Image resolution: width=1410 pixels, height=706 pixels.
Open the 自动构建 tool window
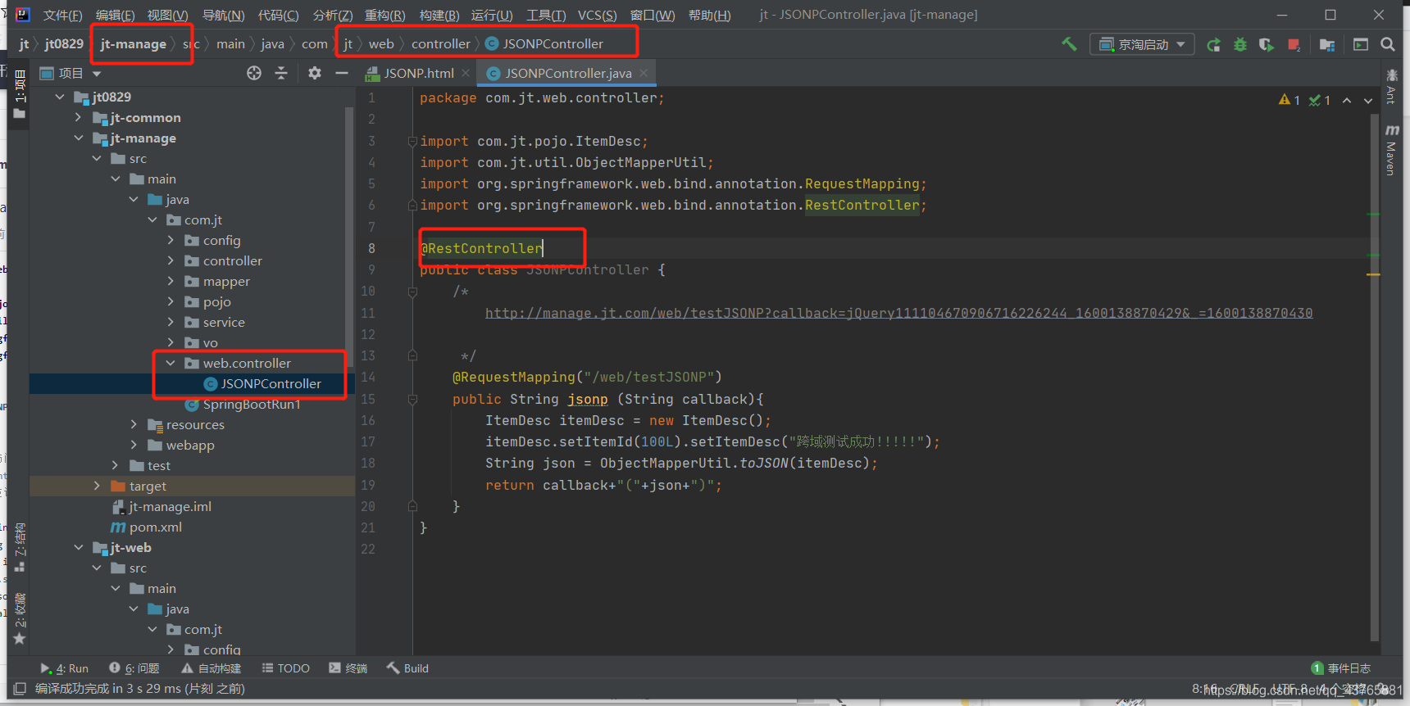click(x=211, y=668)
